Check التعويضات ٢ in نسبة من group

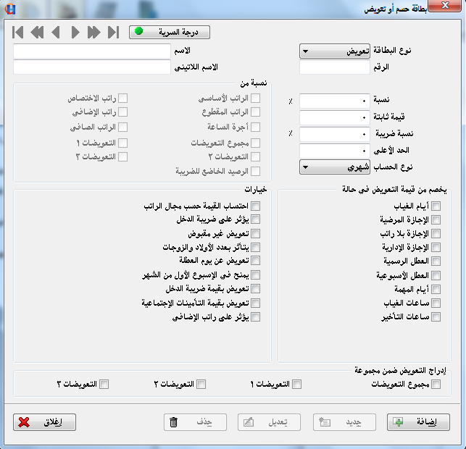[x=255, y=156]
